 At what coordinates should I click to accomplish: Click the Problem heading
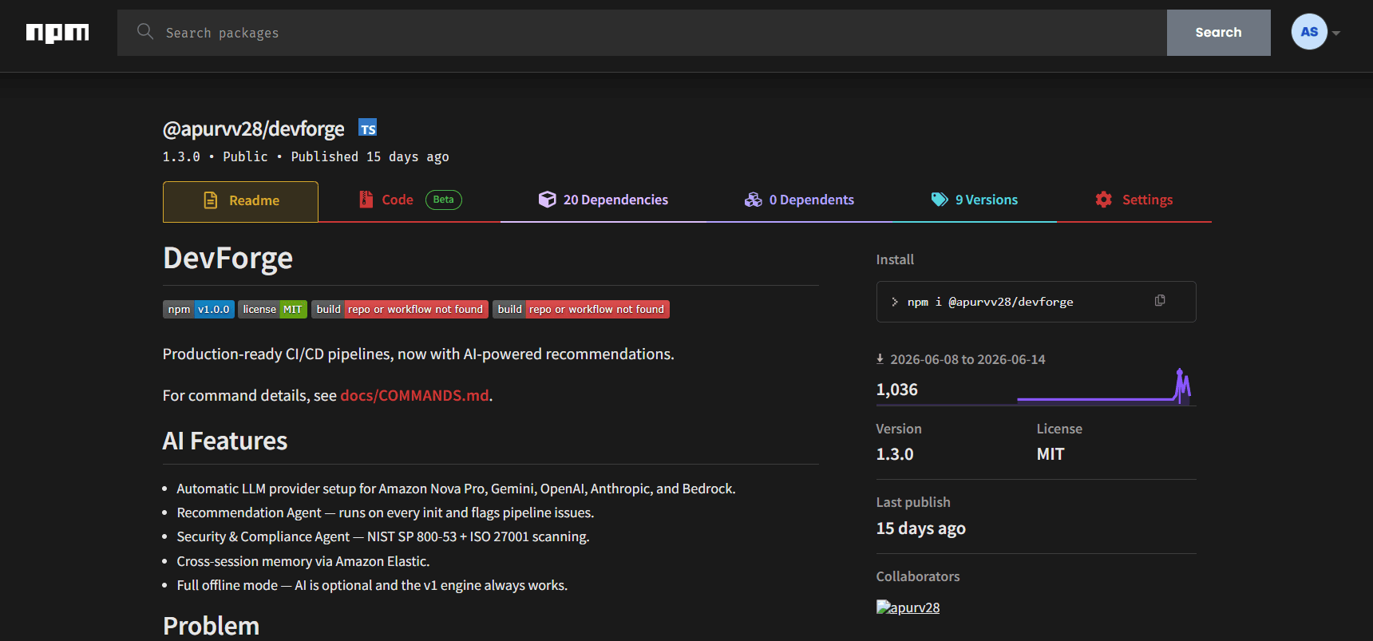(212, 626)
